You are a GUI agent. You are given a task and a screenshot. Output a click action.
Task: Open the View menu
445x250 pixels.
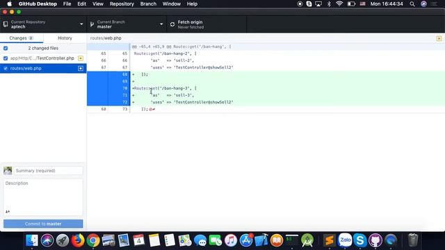(x=97, y=4)
